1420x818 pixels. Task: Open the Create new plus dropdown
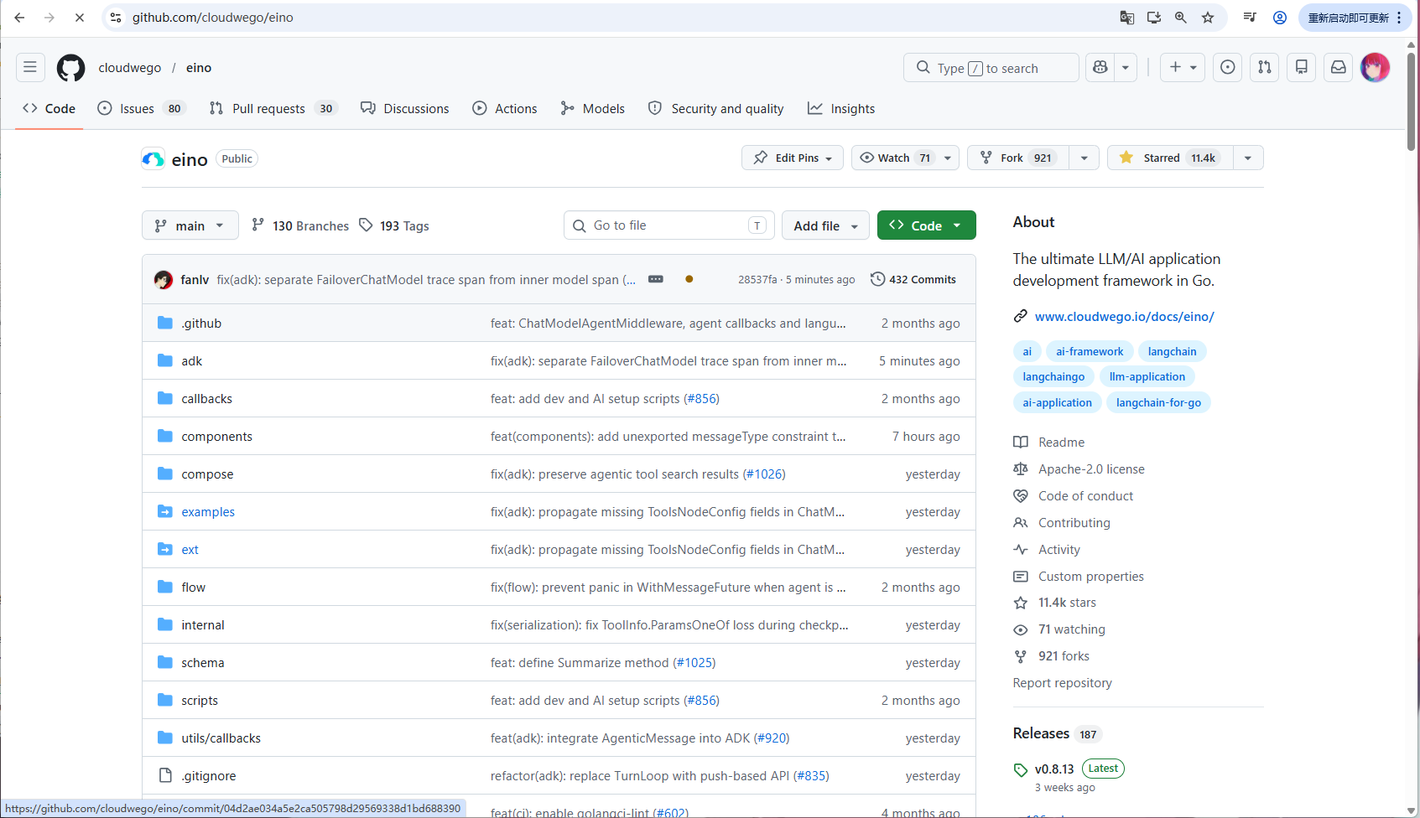coord(1183,67)
